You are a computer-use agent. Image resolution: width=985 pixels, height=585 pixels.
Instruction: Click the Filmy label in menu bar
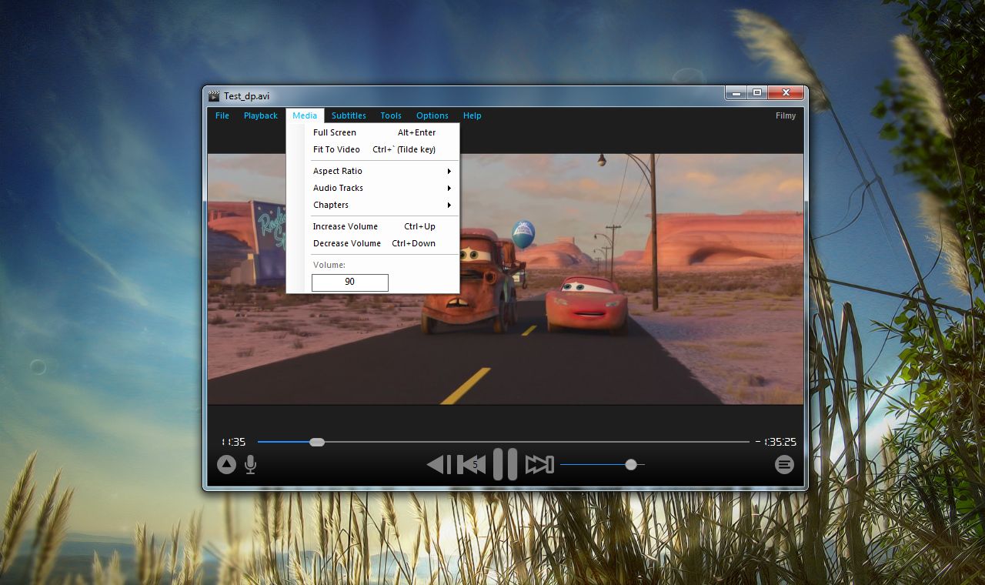[786, 115]
